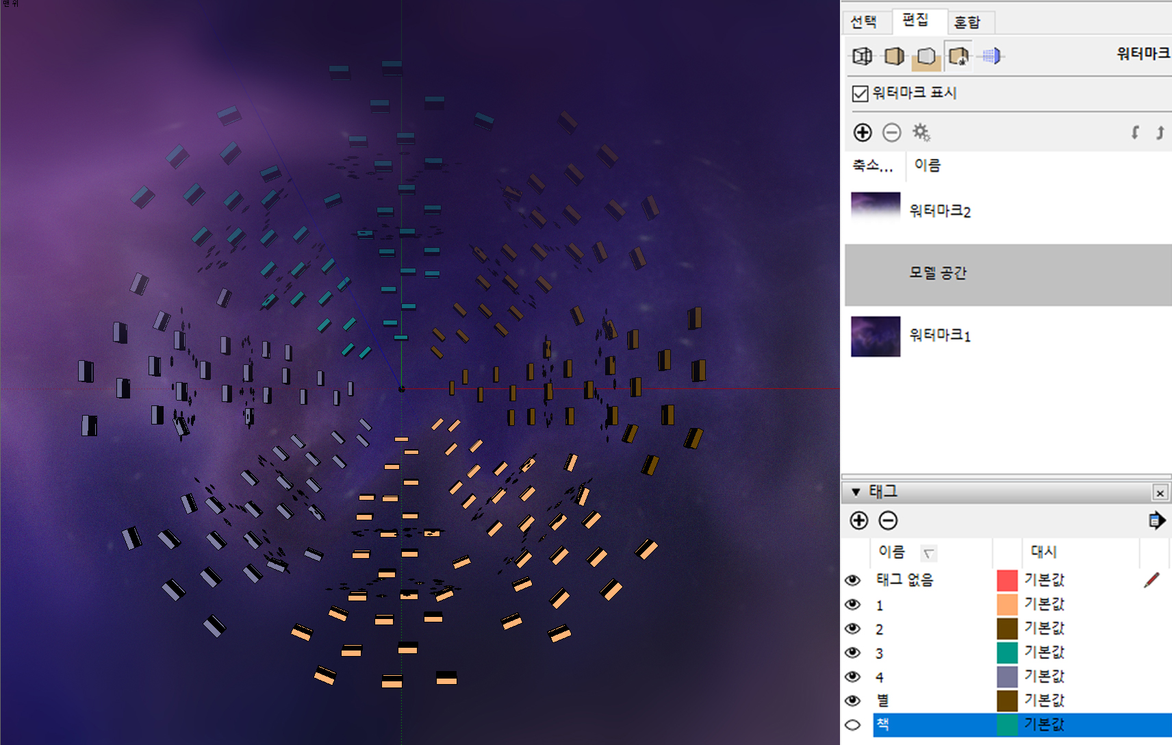Open the Edge settings cube icon

862,56
